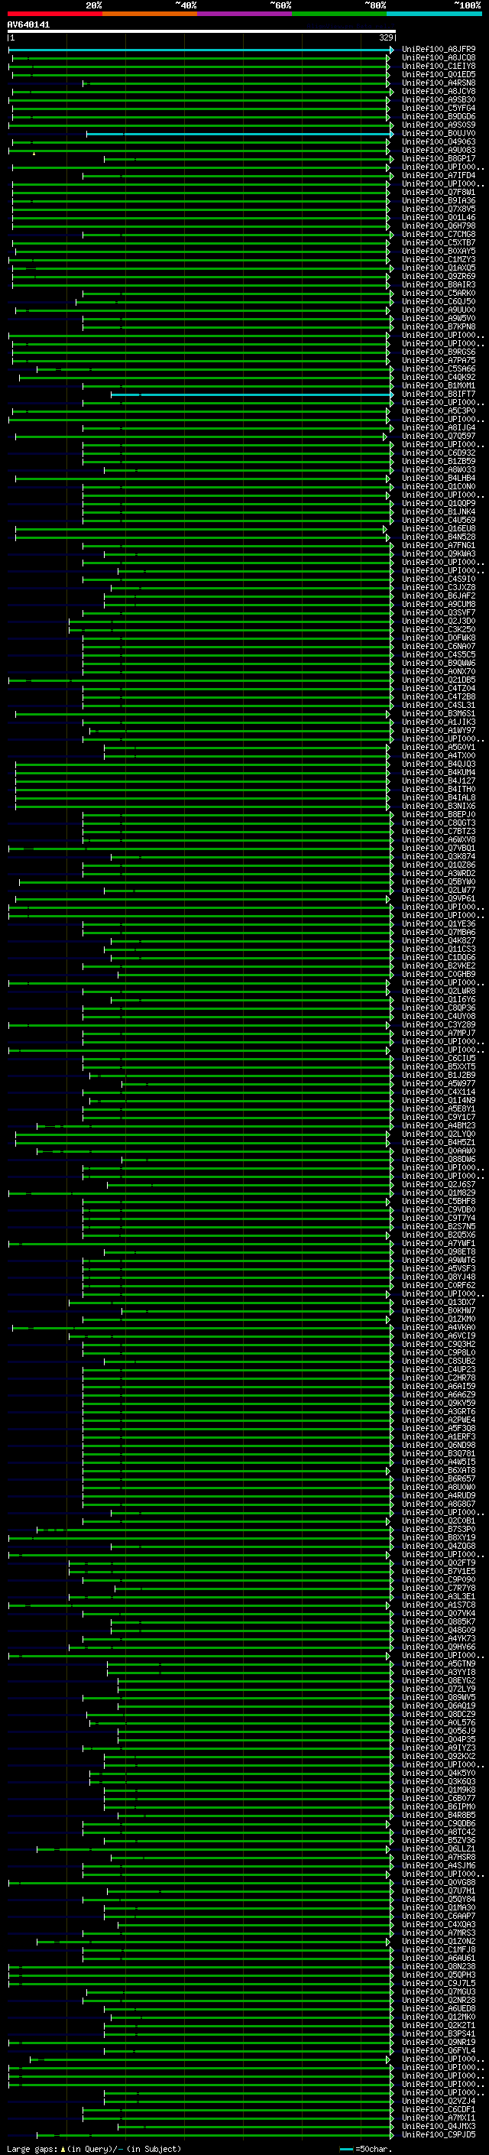
Task: Open hit UniRef100_Q6LLZ1
Action: click(x=439, y=1848)
